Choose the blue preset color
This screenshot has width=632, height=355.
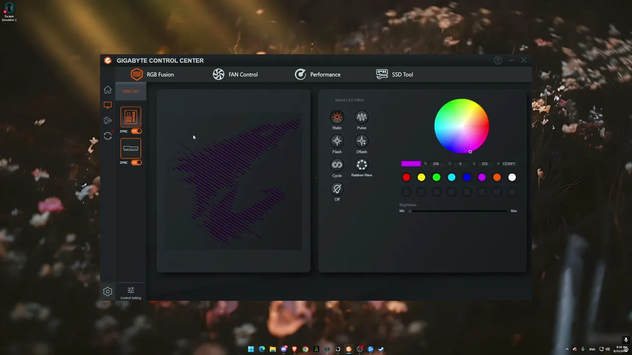pos(467,177)
